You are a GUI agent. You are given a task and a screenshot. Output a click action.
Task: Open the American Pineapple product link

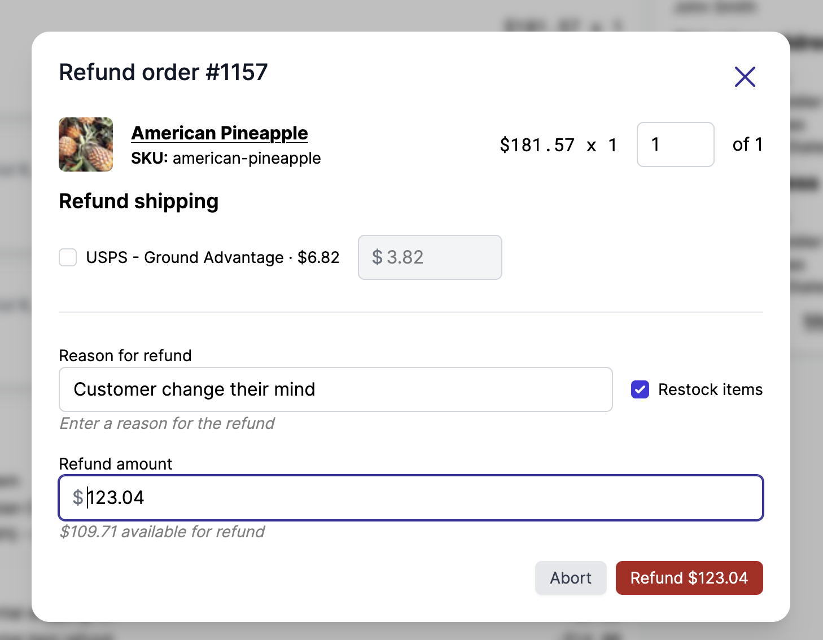pos(220,133)
